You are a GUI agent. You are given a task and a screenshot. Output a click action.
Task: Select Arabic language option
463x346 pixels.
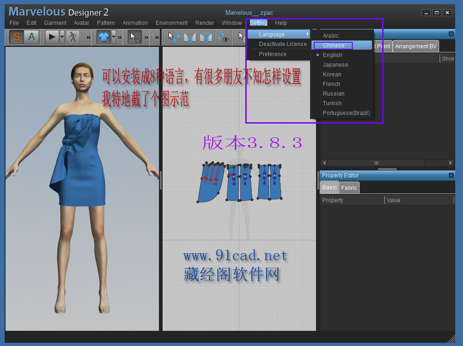point(342,36)
